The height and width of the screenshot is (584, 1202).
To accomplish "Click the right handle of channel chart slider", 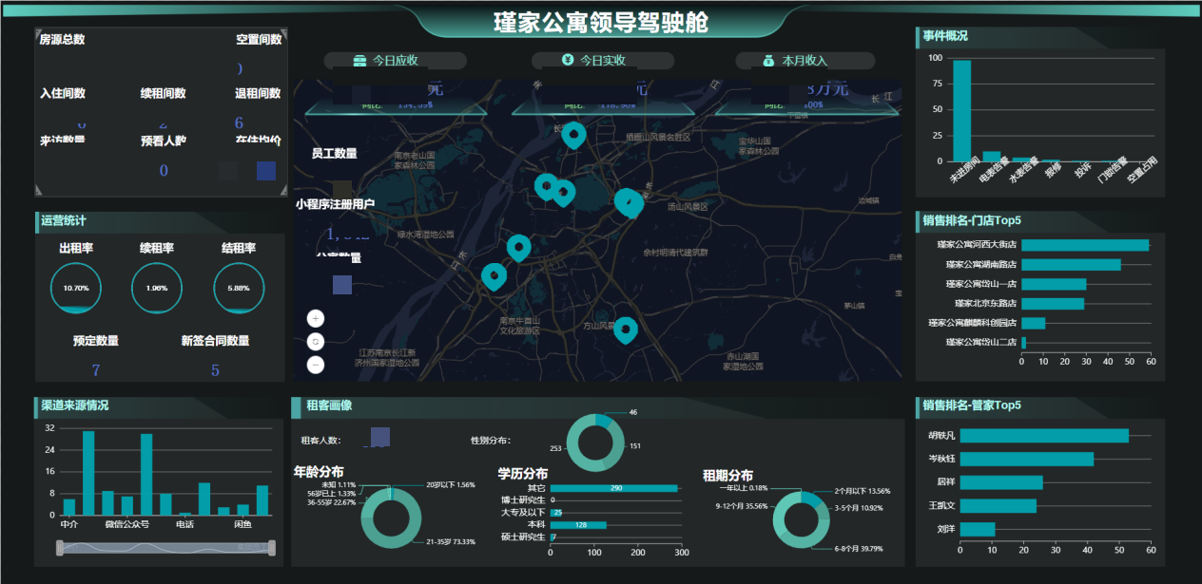I will coord(272,548).
